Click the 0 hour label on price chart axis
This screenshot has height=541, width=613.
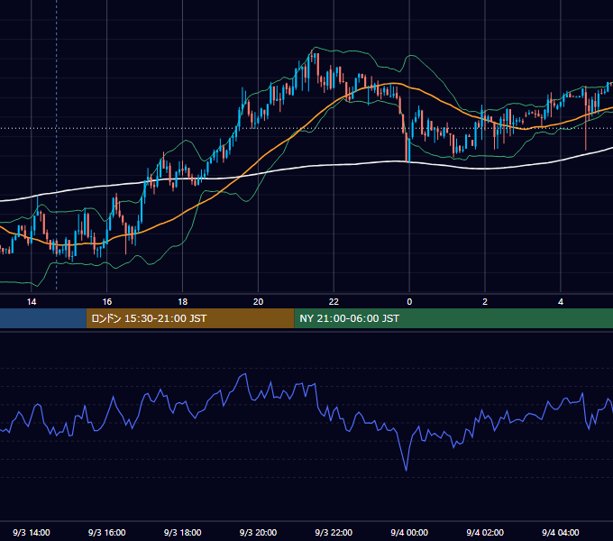tap(409, 302)
